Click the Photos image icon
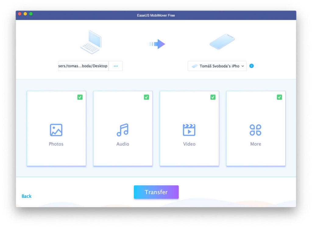312x228 pixels. (x=56, y=130)
